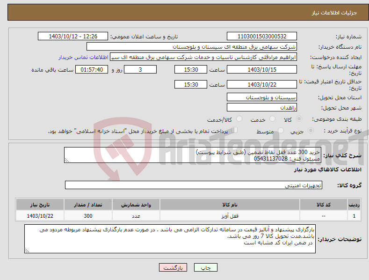Click the کد کالا column header
This screenshot has height=280, width=369.
point(324,205)
